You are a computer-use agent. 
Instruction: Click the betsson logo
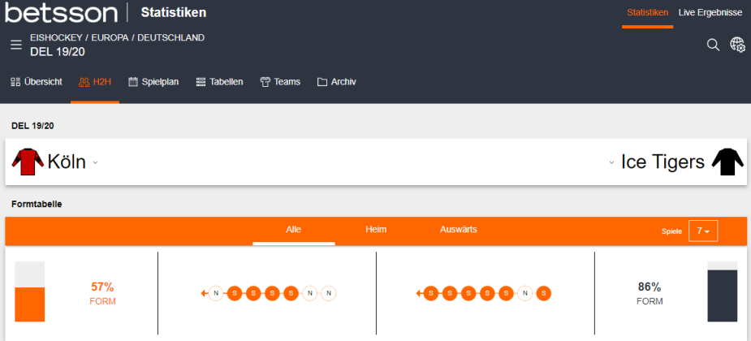click(x=62, y=12)
